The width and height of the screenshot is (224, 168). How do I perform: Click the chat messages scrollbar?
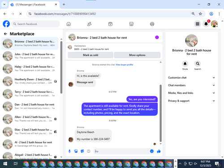click(x=161, y=113)
